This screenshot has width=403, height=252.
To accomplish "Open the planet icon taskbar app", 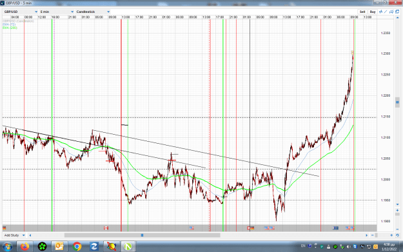I will 112,247.
